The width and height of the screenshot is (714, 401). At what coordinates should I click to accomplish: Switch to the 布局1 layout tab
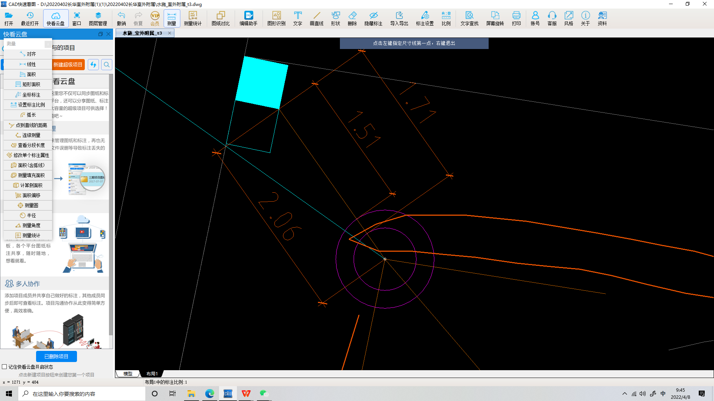pos(152,374)
